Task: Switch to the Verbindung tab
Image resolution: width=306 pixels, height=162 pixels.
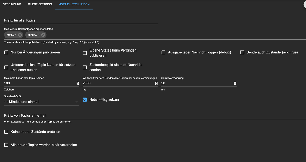Action: tap(12, 4)
